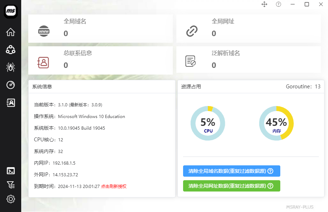Click the 内存 usage donut chart

[276, 123]
